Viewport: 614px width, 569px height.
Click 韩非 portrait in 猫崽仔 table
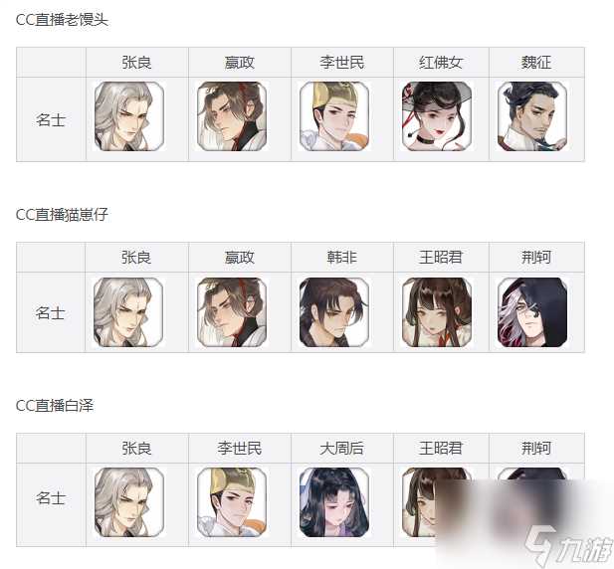tap(334, 312)
